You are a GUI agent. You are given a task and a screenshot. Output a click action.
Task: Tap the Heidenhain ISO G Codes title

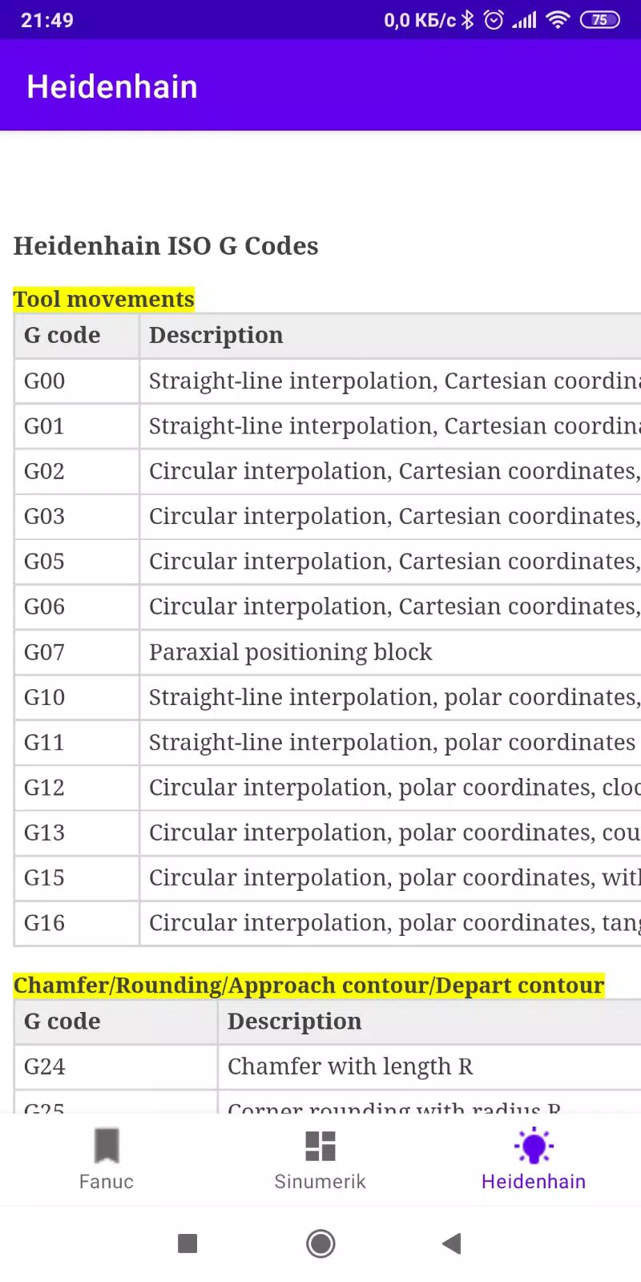[x=166, y=246]
